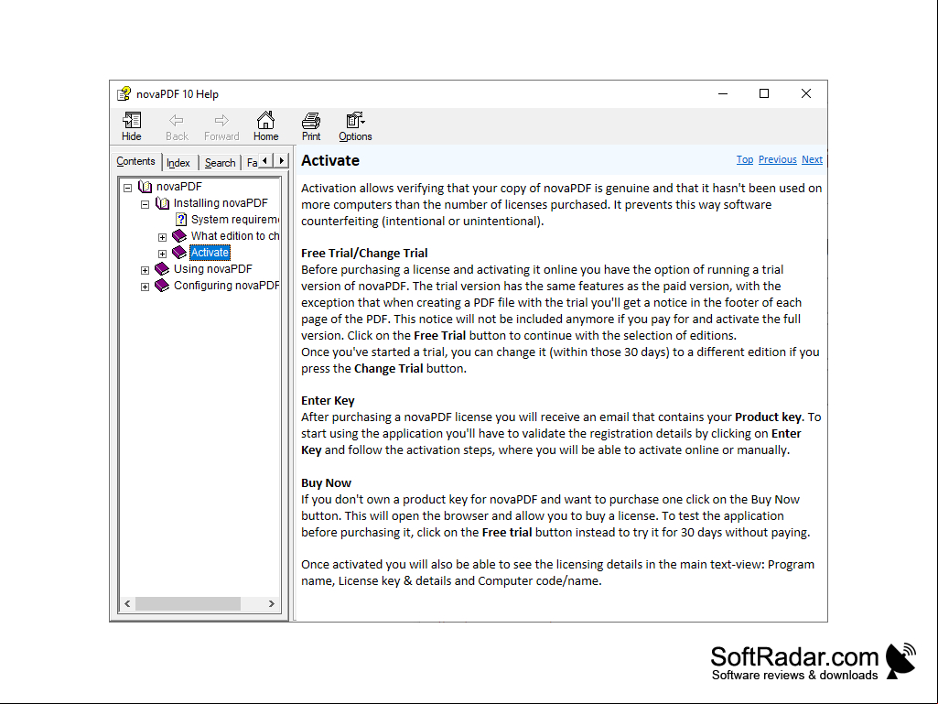Click the Configuring novaPDF purple book icon
This screenshot has width=938, height=704.
click(162, 286)
